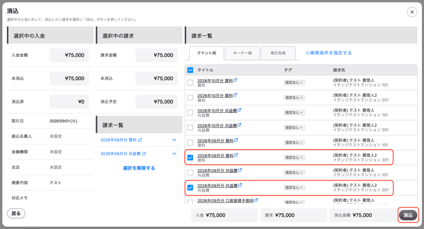Viewport: 424px width, 229px height.
Task: Check the 2026年10月分 賃料 row for room 101
Action: click(x=190, y=83)
